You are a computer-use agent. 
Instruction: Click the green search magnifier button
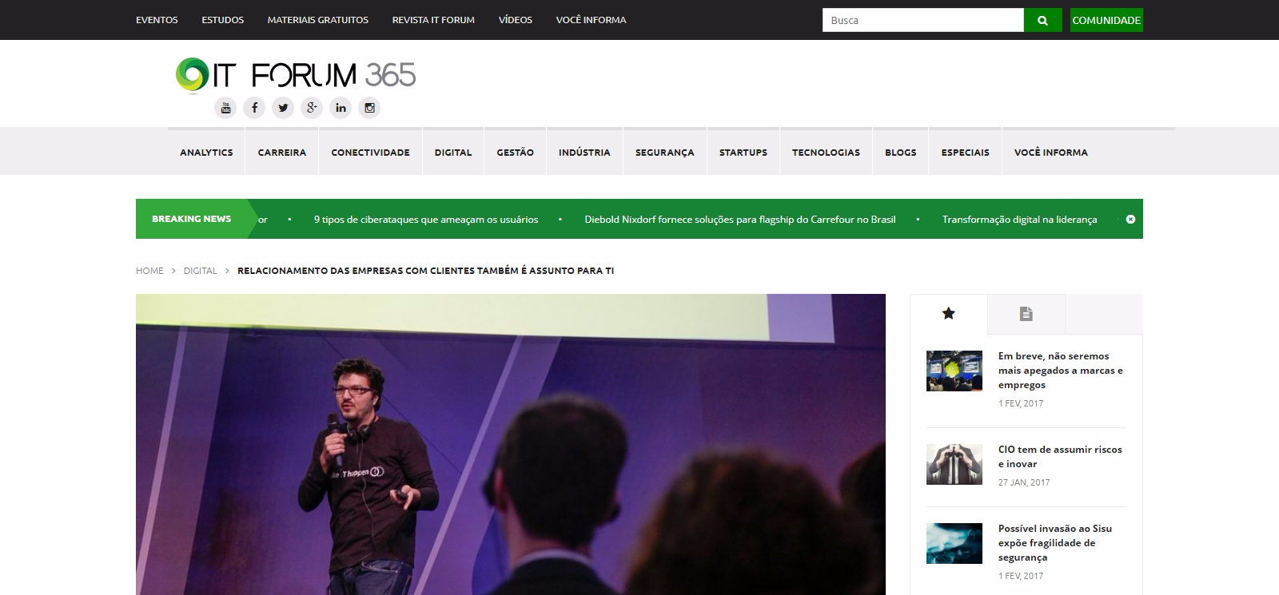1042,20
